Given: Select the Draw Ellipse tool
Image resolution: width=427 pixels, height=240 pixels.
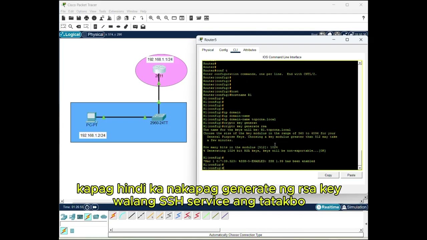Looking at the screenshot, I should click(118, 27).
